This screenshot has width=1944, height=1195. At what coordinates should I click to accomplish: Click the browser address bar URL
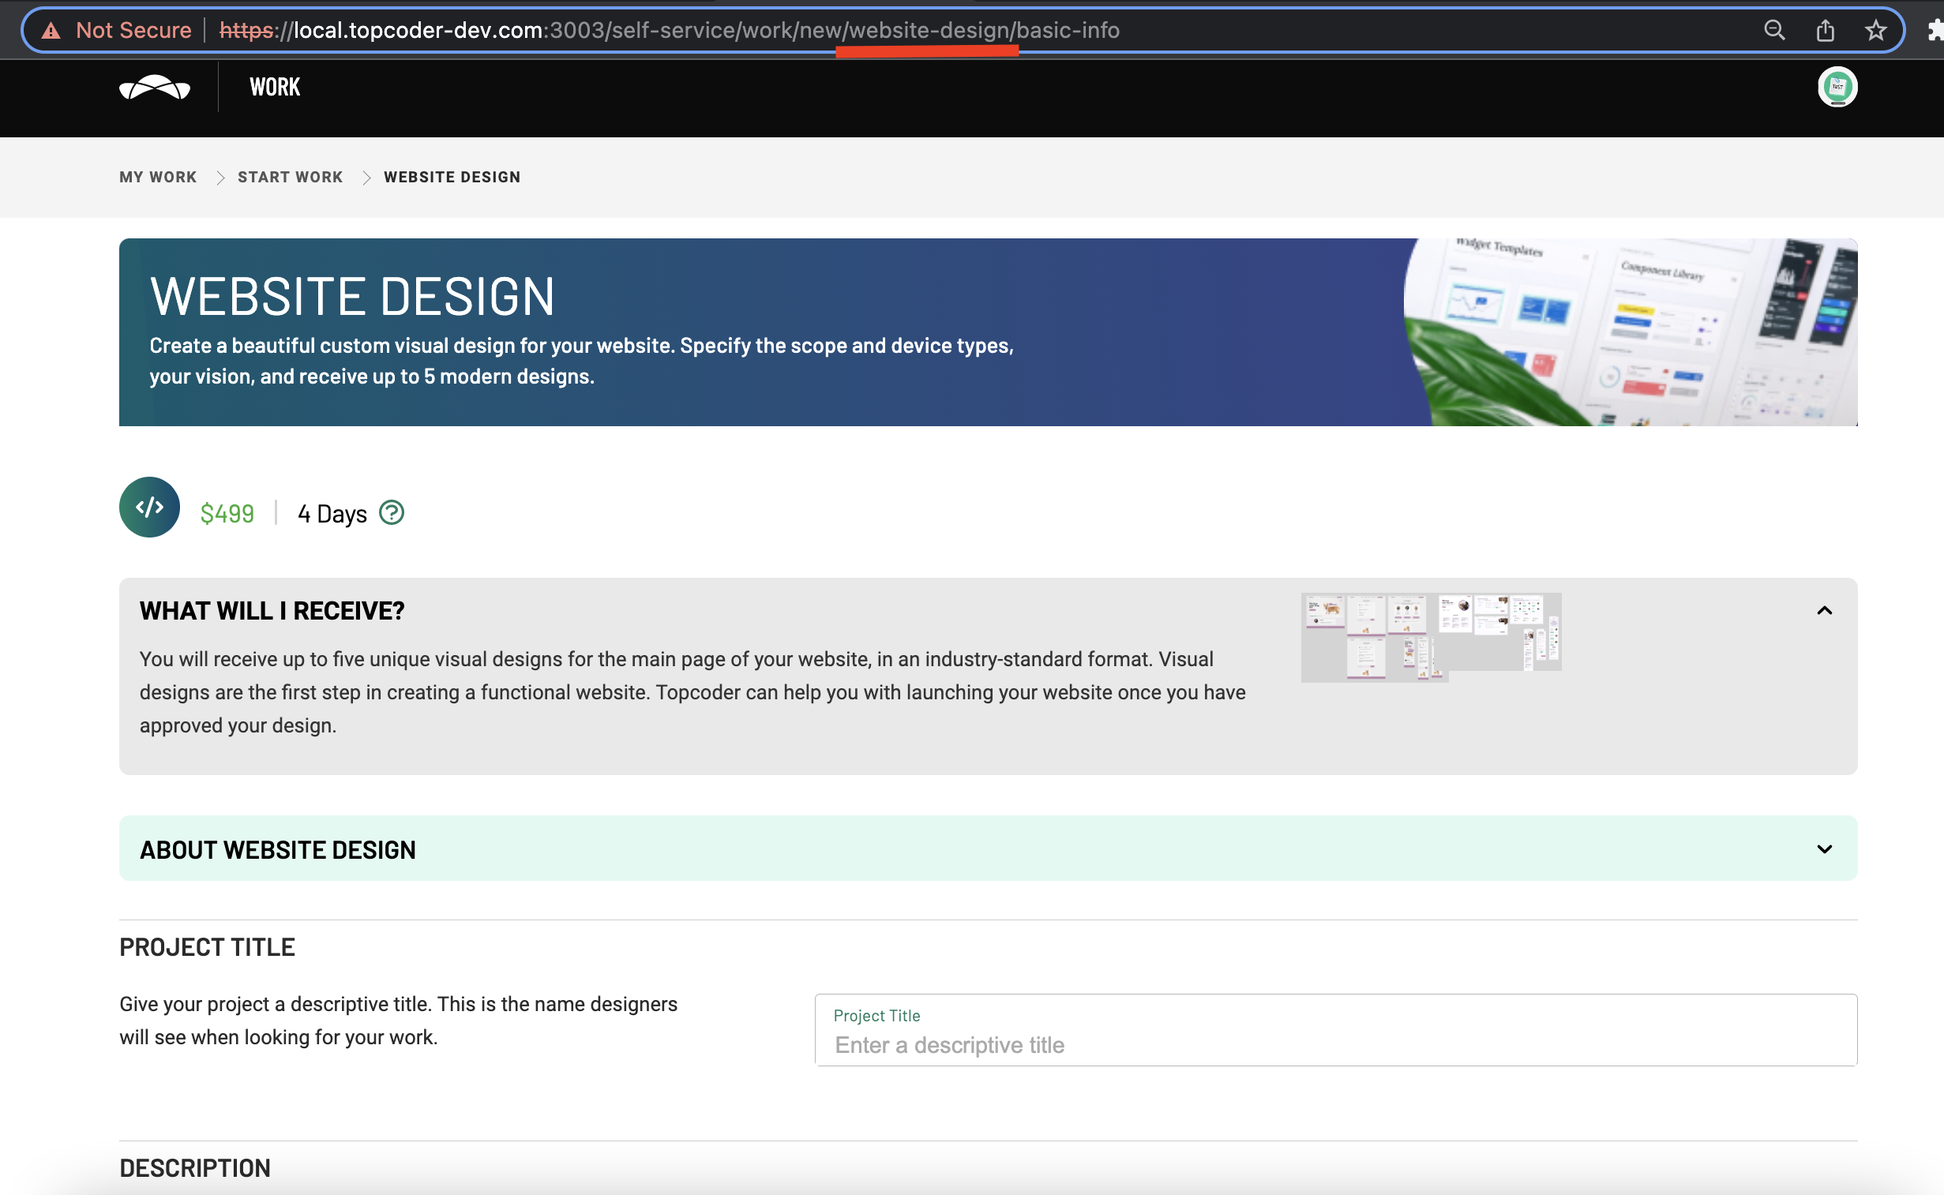668,31
